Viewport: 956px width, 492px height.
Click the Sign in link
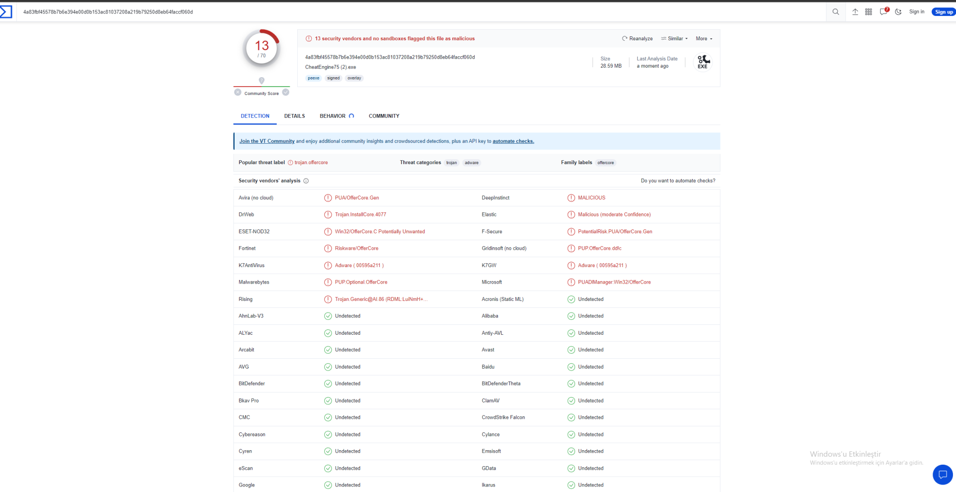(x=917, y=12)
